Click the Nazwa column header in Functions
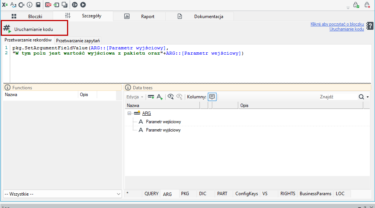This screenshot has width=375, height=208. coord(40,95)
